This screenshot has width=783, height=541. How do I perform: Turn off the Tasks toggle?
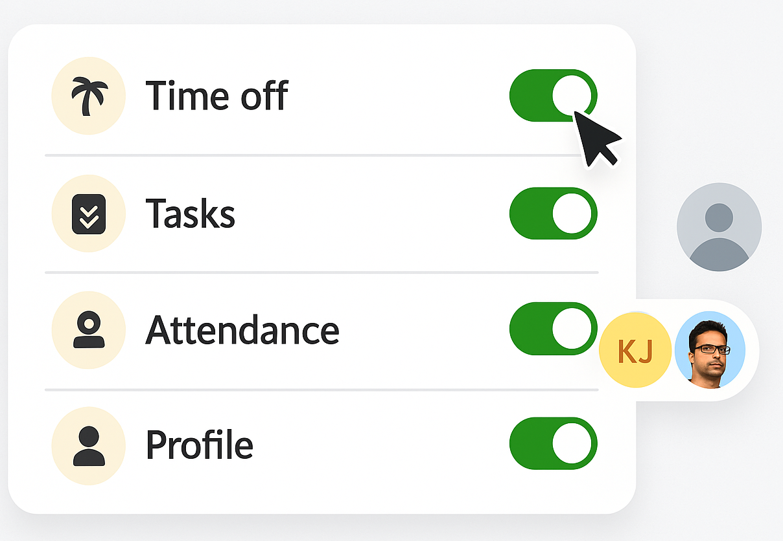click(x=553, y=214)
